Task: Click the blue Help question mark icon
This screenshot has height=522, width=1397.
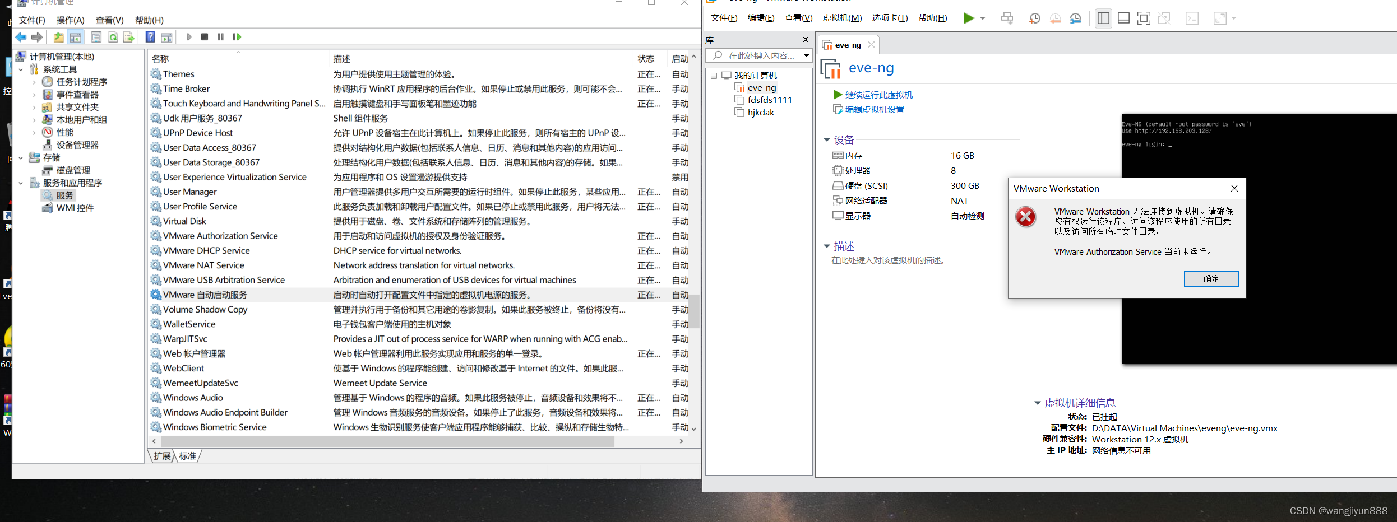Action: click(150, 37)
